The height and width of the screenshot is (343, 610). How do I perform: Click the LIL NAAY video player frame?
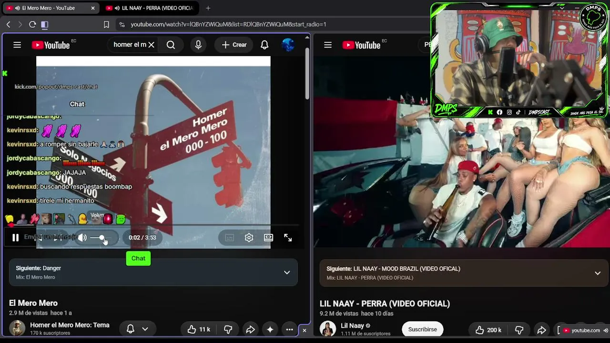tap(461, 152)
